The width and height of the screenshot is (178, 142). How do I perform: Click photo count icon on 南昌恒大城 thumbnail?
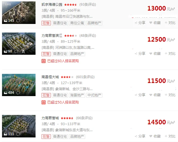[x=5, y=93]
